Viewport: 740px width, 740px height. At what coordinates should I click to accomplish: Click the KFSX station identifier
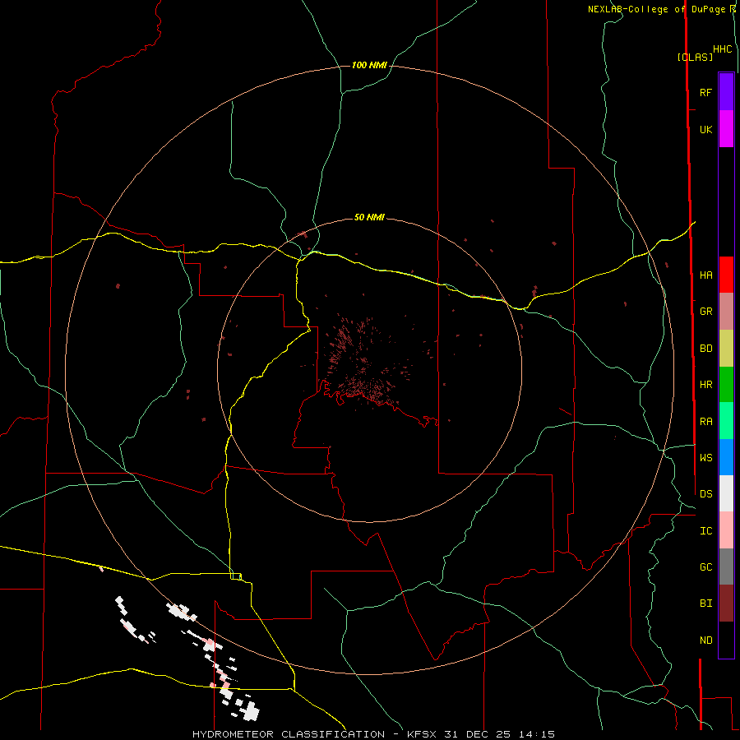[423, 734]
